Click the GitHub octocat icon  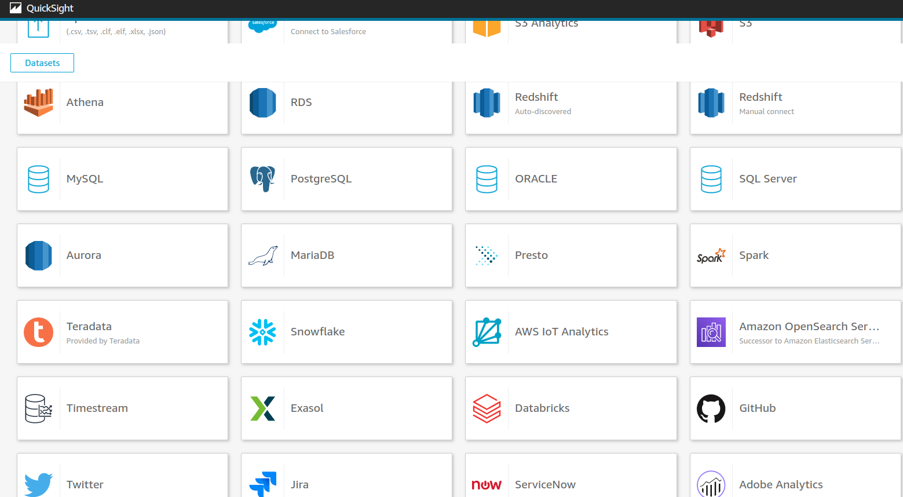tap(711, 408)
